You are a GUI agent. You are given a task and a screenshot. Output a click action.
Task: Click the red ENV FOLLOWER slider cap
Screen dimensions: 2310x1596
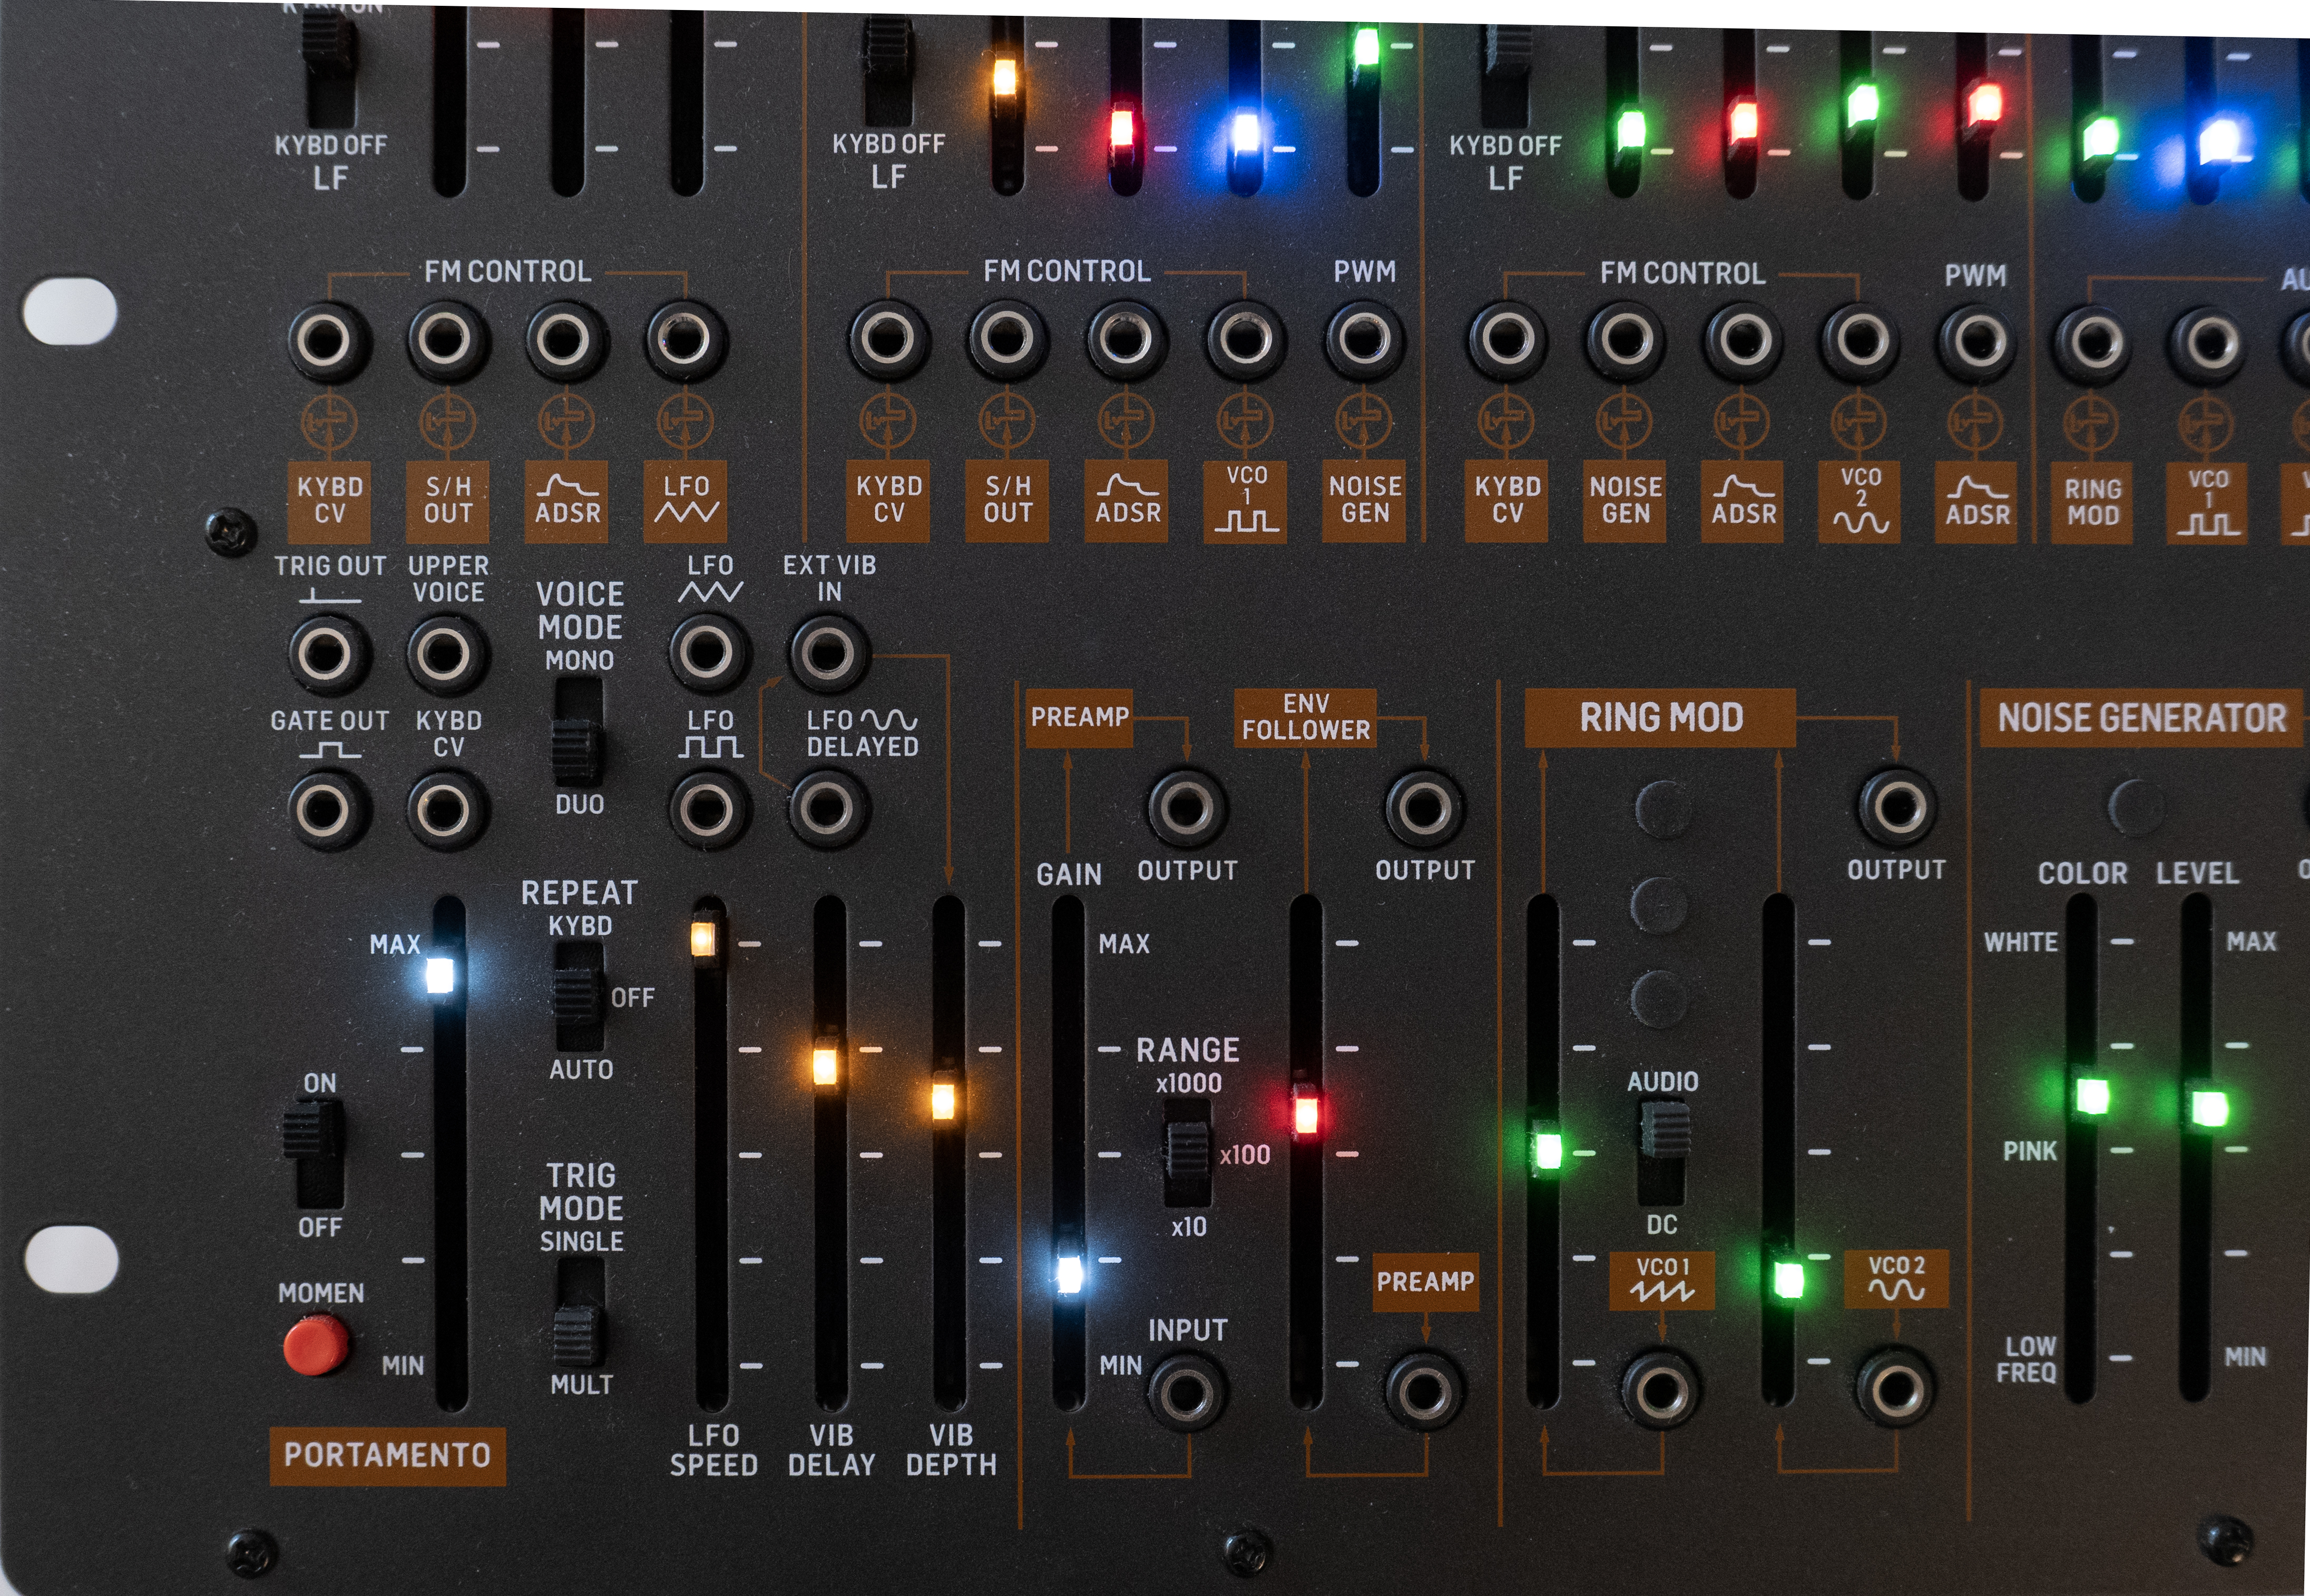pyautogui.click(x=1305, y=1113)
